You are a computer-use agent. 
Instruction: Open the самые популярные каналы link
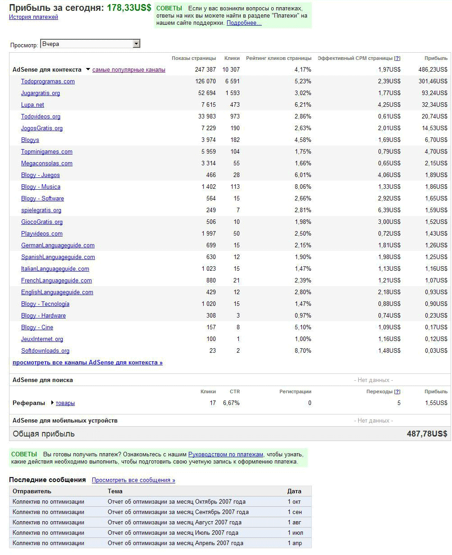tap(129, 70)
